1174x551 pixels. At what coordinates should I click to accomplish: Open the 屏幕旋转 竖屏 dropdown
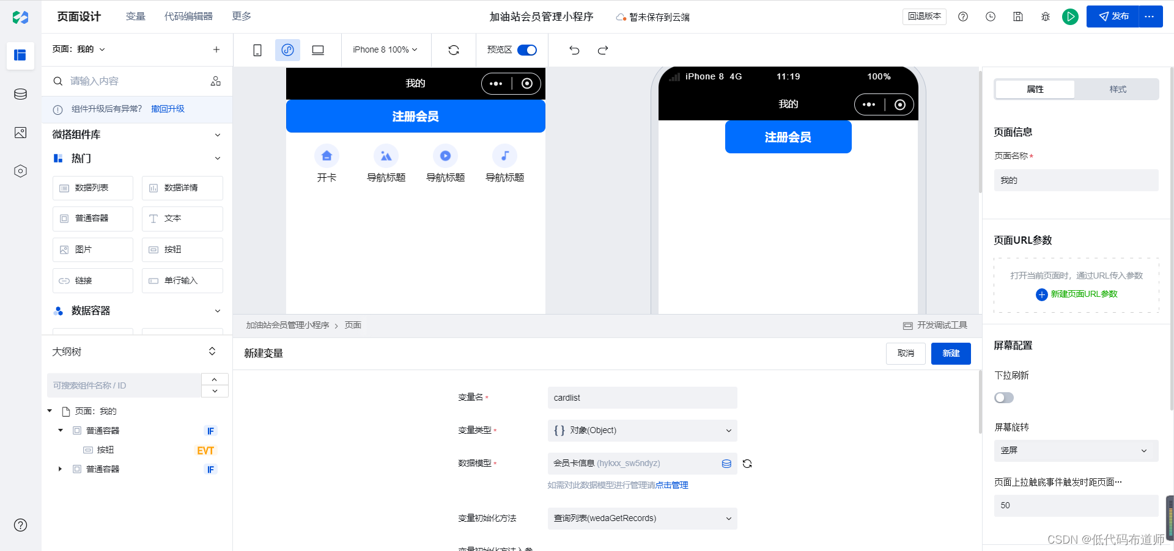pyautogui.click(x=1076, y=451)
